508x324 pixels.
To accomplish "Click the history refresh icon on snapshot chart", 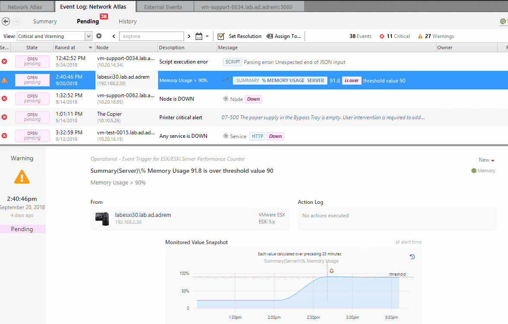I will coord(412,257).
